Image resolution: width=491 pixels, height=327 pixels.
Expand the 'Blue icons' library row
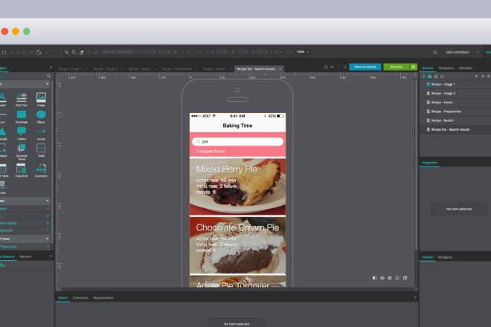pyautogui.click(x=25, y=247)
